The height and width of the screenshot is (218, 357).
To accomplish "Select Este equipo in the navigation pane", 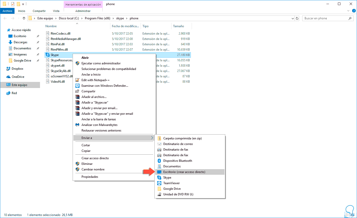I will click(20, 85).
